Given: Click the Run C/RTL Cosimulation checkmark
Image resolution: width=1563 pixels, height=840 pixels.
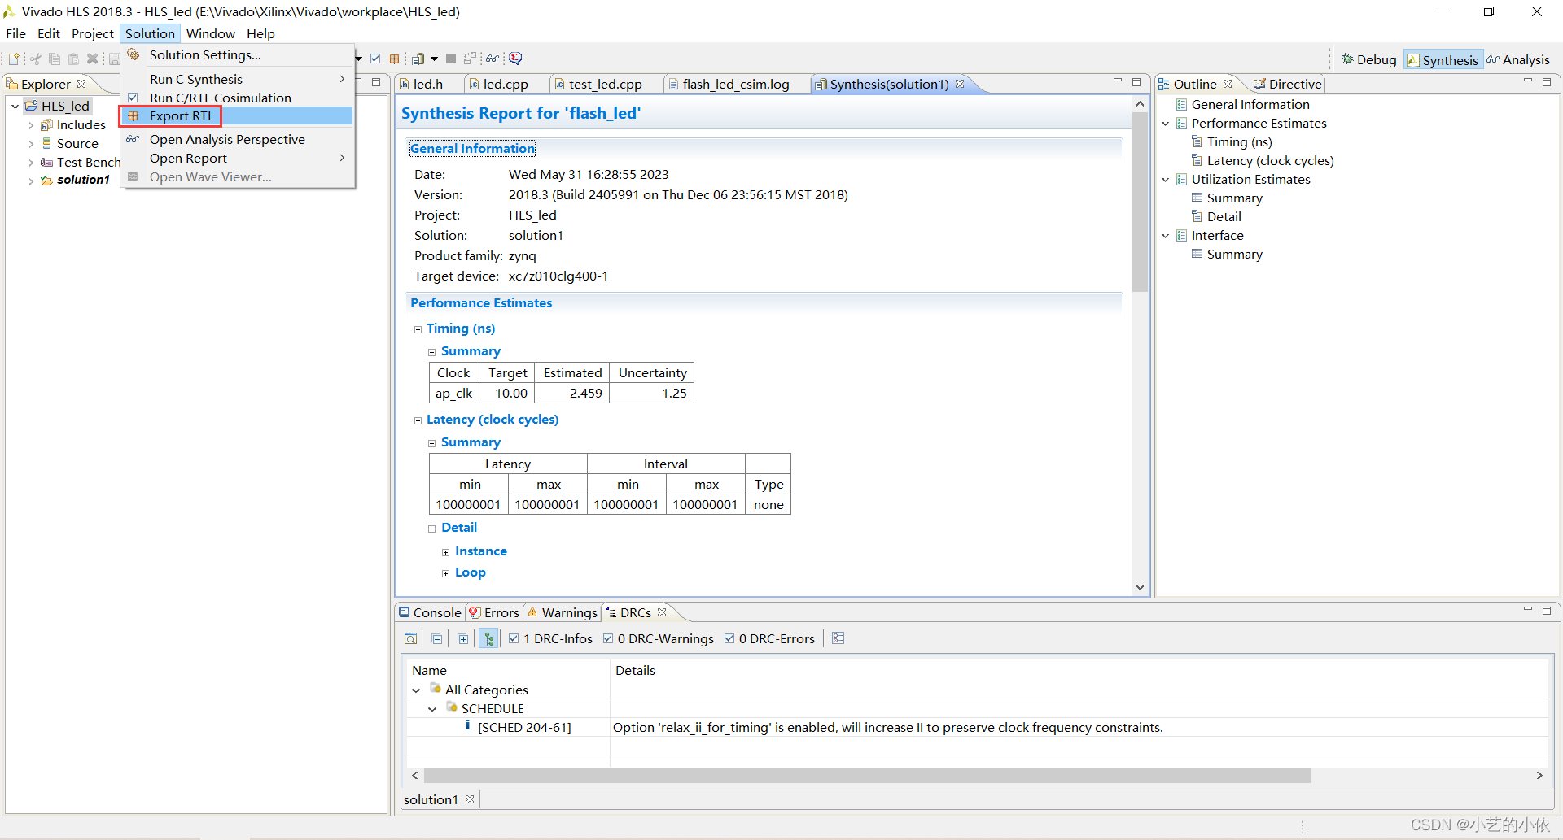Looking at the screenshot, I should (x=133, y=98).
